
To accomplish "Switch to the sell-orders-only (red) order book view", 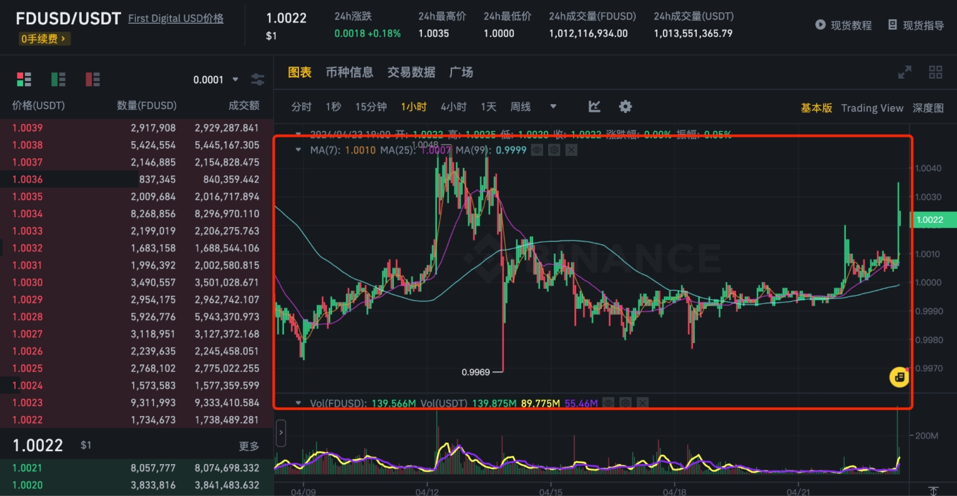I will [92, 79].
